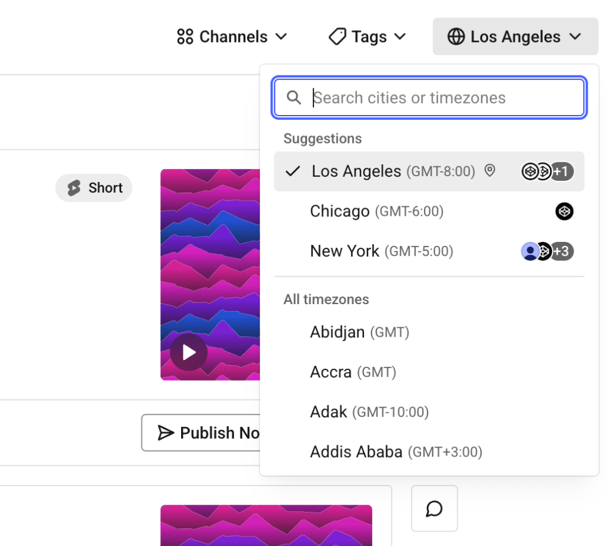Viewport: 608px width, 546px height.
Task: Click the Shorts icon in the Short badge
Action: pyautogui.click(x=74, y=188)
